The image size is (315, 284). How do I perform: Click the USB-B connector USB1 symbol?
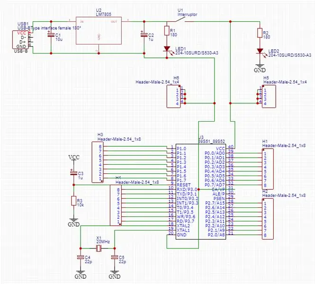coord(21,40)
